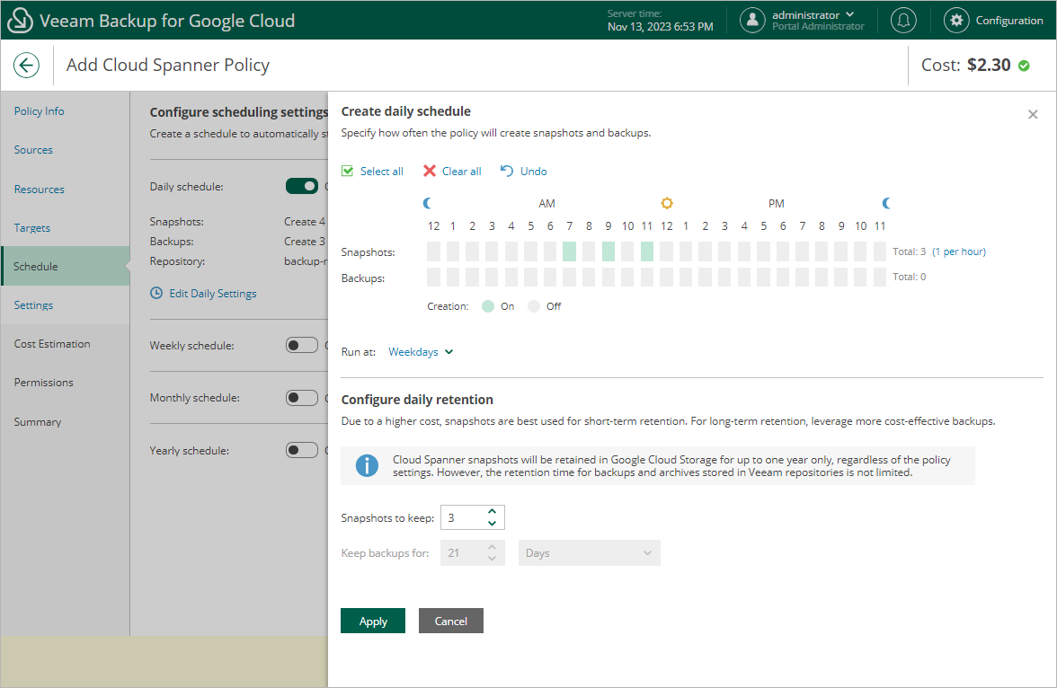Image resolution: width=1057 pixels, height=688 pixels.
Task: Click the Undo arrow icon
Action: 507,172
